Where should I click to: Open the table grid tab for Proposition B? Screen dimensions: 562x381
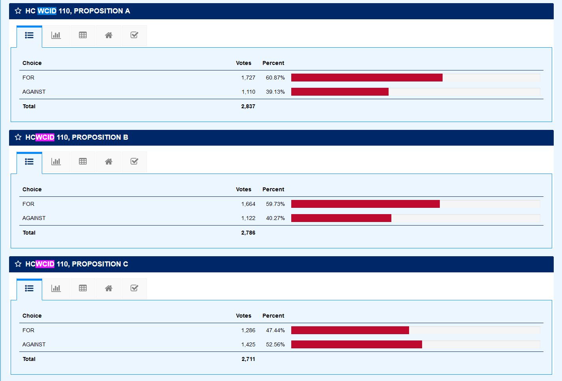click(x=83, y=162)
